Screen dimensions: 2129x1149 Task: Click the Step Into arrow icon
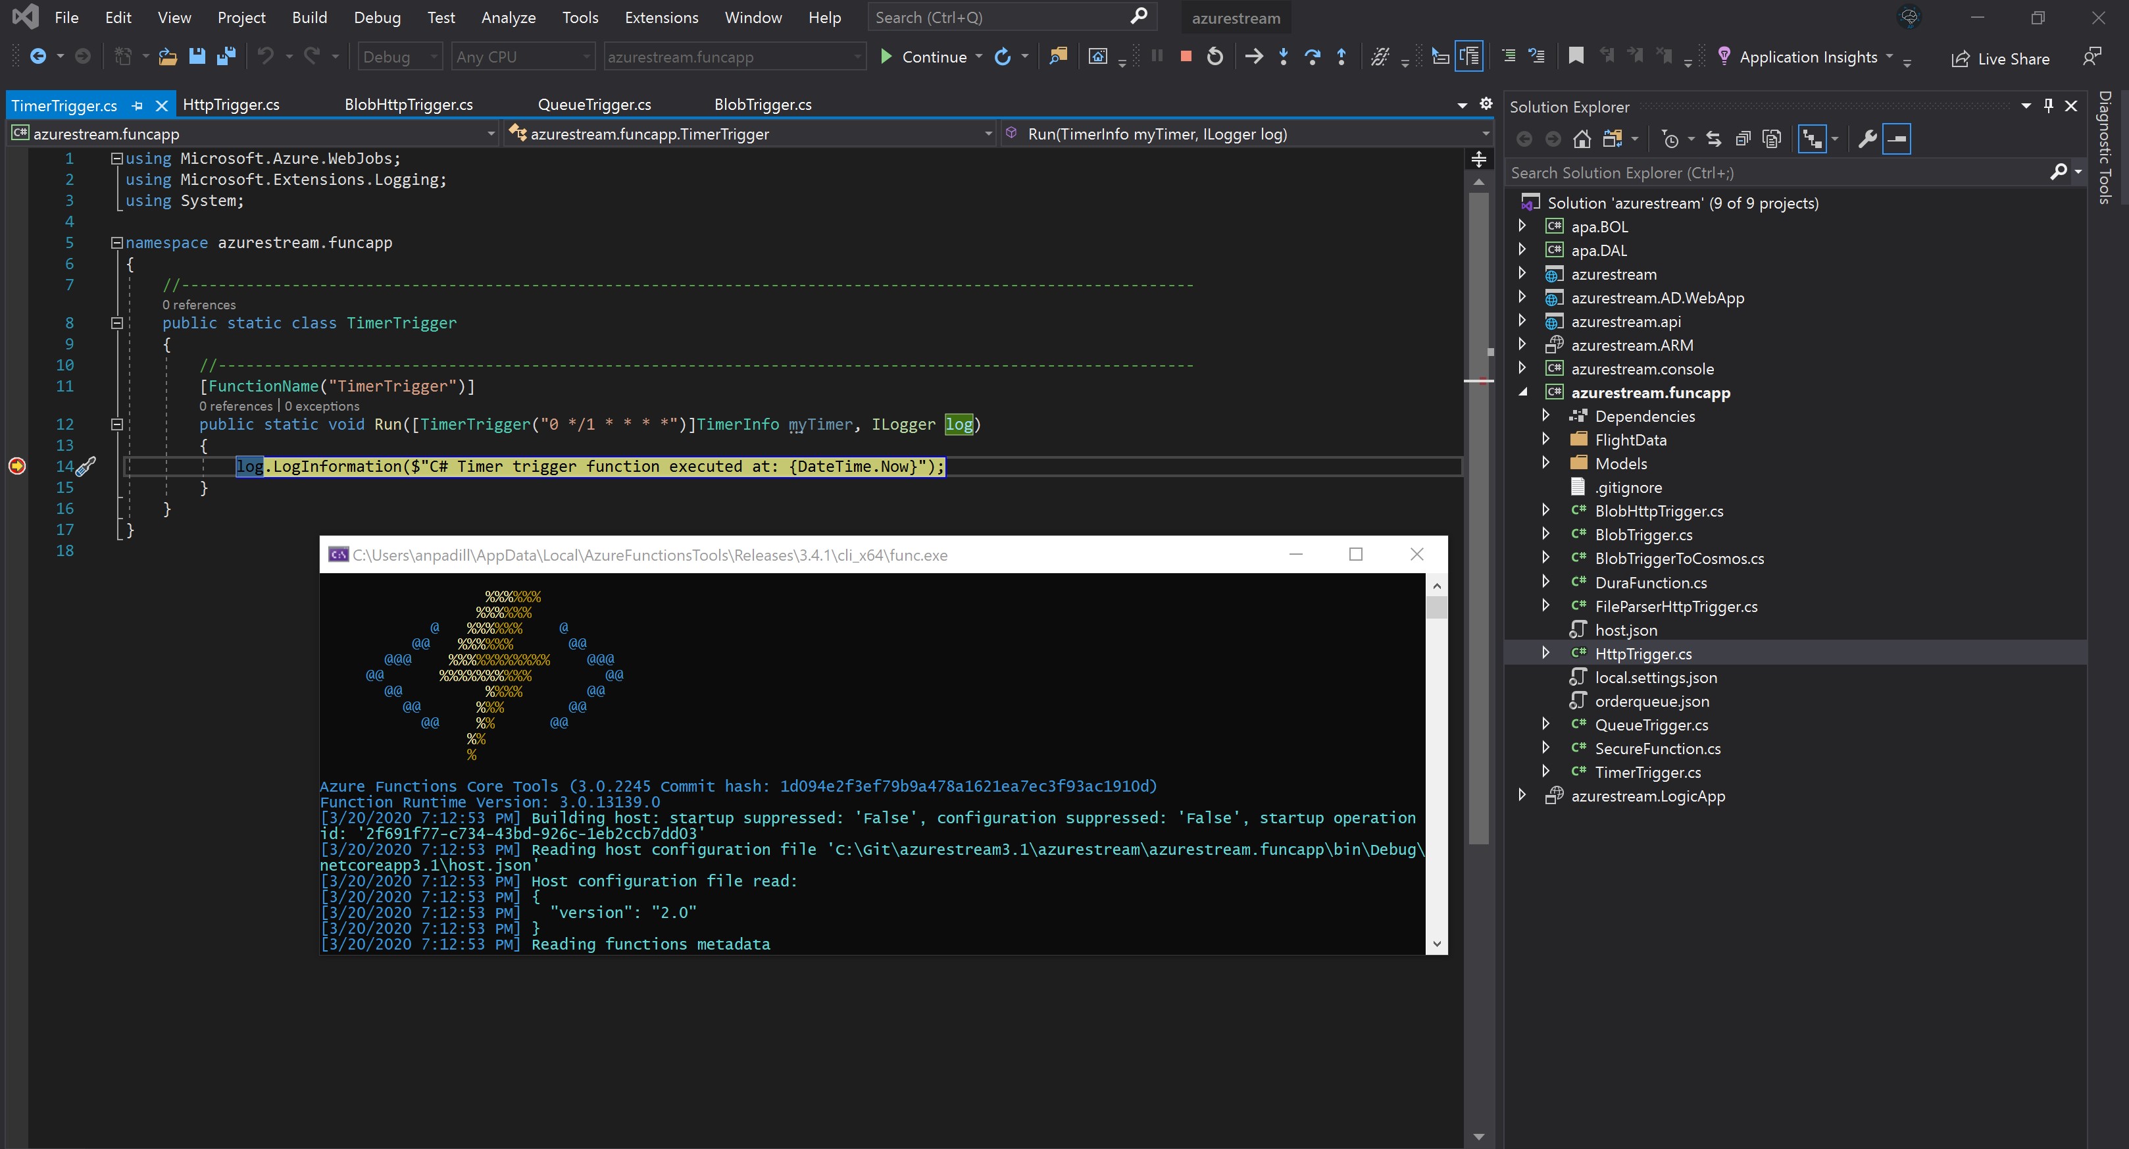[x=1284, y=56]
